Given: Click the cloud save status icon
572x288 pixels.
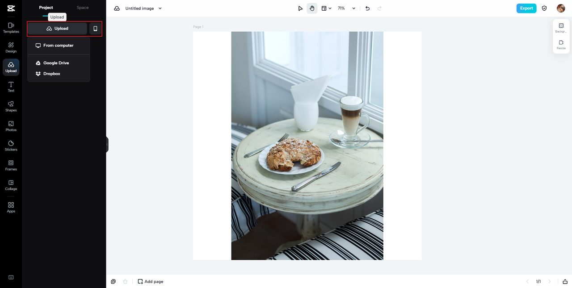Looking at the screenshot, I should (x=117, y=8).
